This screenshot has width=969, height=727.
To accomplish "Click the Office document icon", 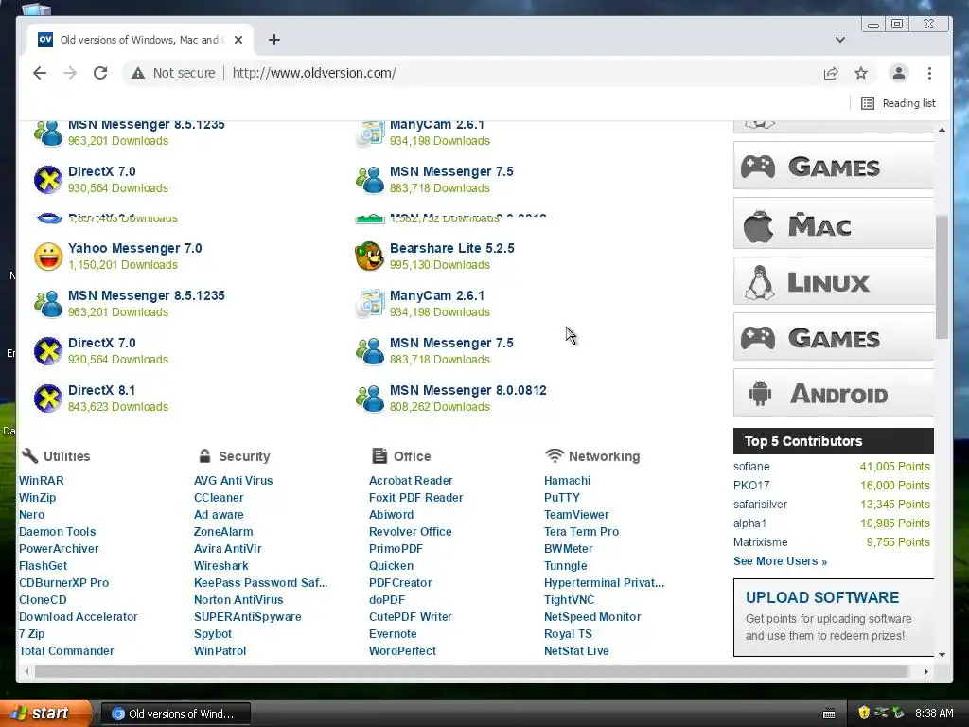I will click(x=379, y=455).
